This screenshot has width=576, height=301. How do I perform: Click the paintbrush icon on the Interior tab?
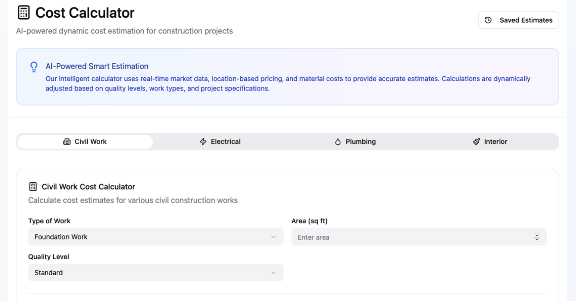[476, 141]
